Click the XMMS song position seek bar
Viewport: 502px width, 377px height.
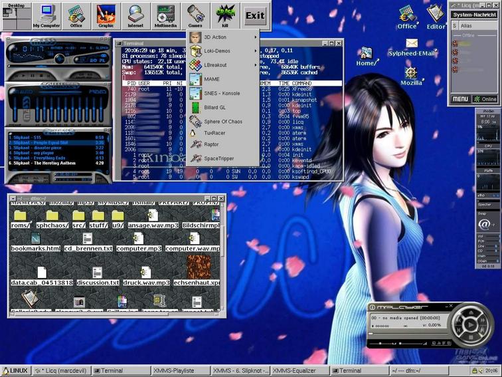(58, 66)
